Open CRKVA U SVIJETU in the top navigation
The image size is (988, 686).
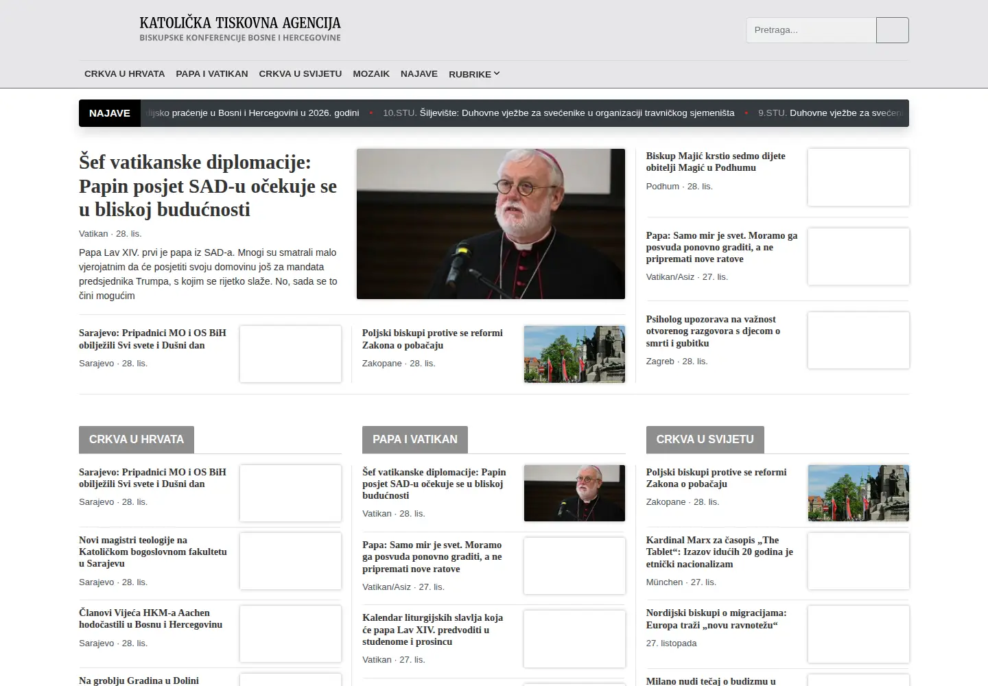[x=301, y=73]
